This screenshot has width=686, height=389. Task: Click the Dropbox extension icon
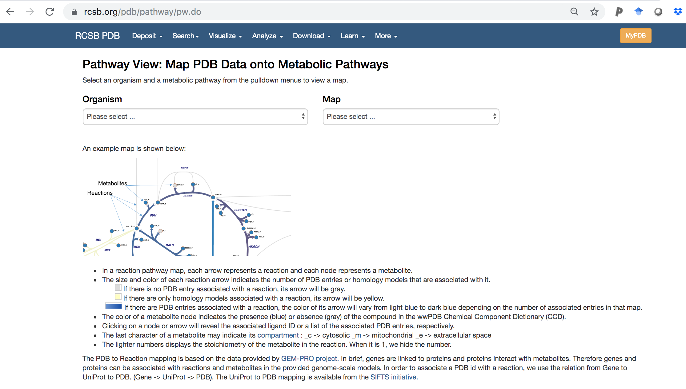click(x=678, y=12)
